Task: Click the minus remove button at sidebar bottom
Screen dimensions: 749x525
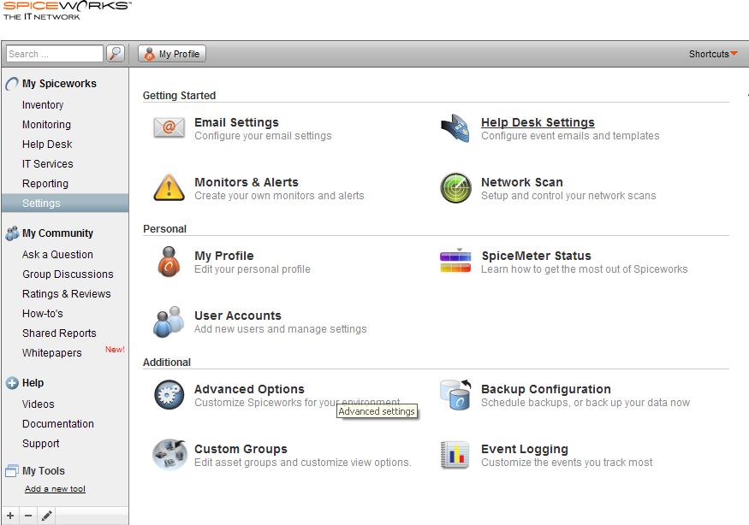Action: pyautogui.click(x=28, y=516)
